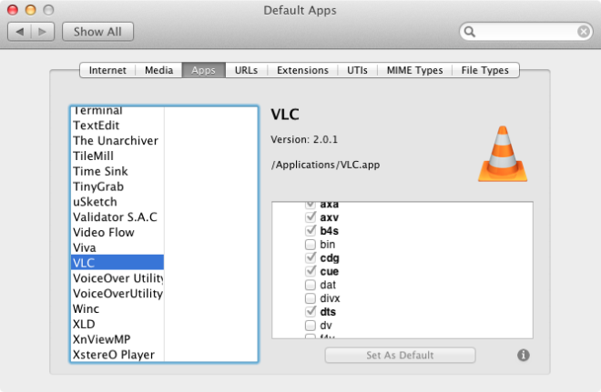This screenshot has height=392, width=601.
Task: Uncheck the b4s extension checkbox
Action: pyautogui.click(x=311, y=231)
